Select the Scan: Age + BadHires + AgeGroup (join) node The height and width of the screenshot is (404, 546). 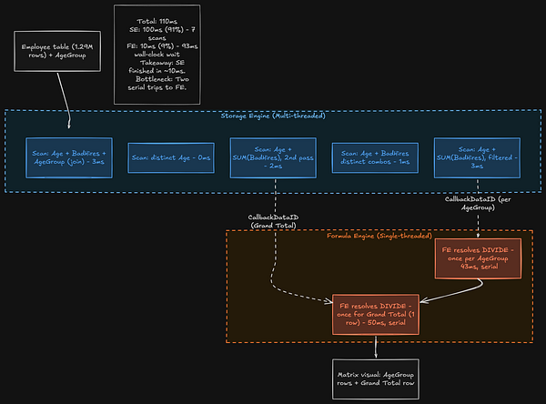[69, 157]
